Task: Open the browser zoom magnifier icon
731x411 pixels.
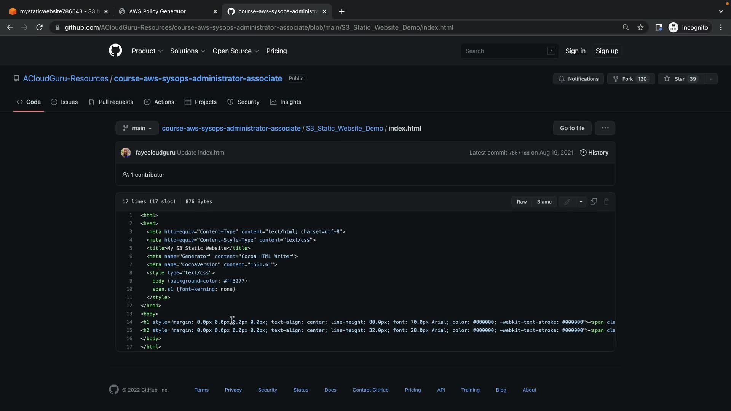Action: point(626,27)
